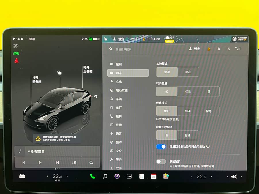The width and height of the screenshot is (259, 194).
Task: Select 标准 steering weight
Action: (188, 92)
